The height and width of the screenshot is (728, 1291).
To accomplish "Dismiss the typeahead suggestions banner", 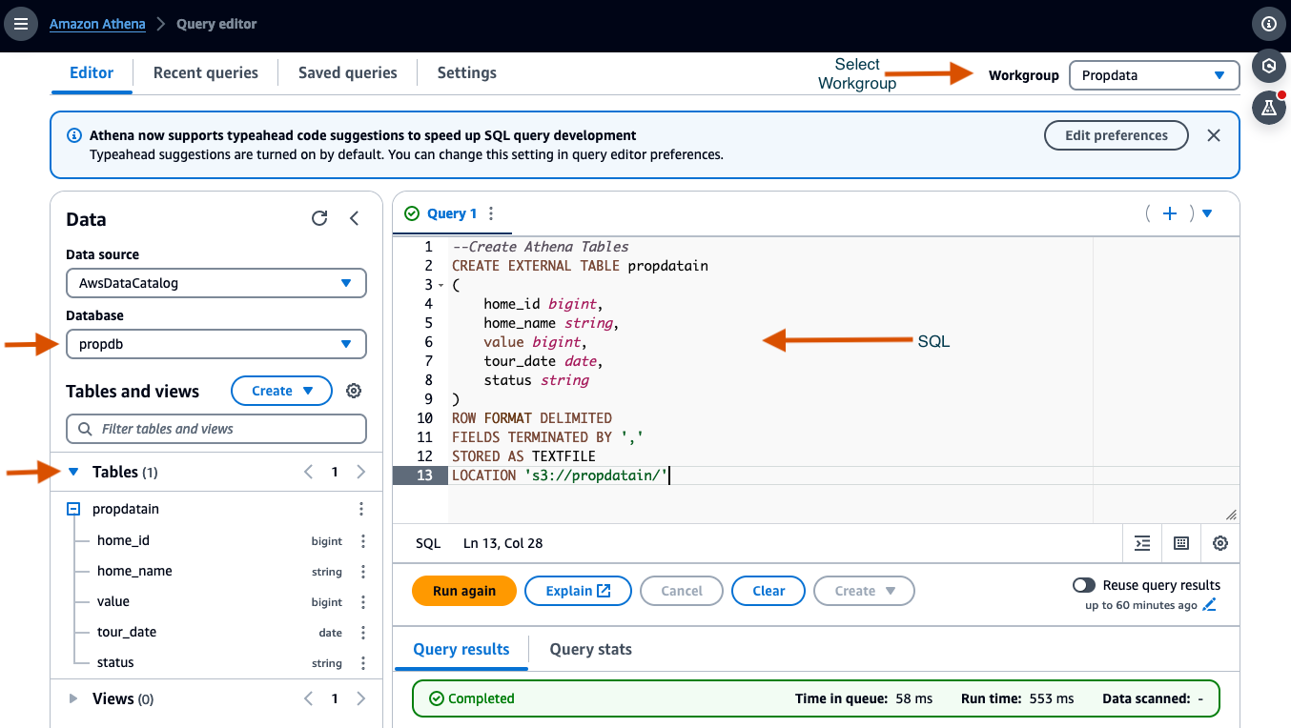I will 1214,135.
